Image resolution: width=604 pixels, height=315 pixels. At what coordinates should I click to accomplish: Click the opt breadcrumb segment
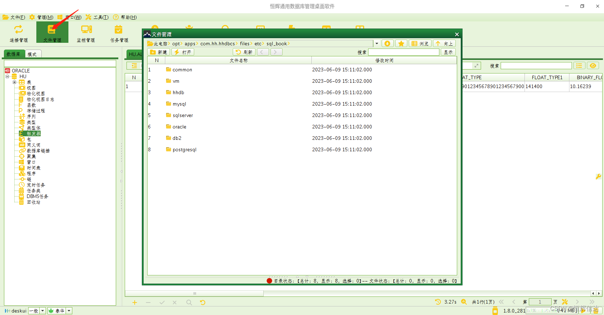(x=176, y=44)
